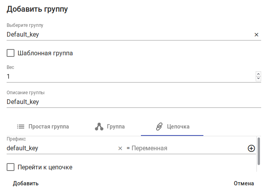
Task: Click the list icon for Простая группа
Action: tap(21, 127)
